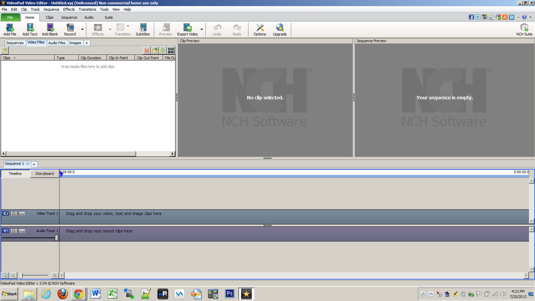Click the clip bin horizontal scrollbar
Viewport: 535px width, 301px height.
point(71,154)
